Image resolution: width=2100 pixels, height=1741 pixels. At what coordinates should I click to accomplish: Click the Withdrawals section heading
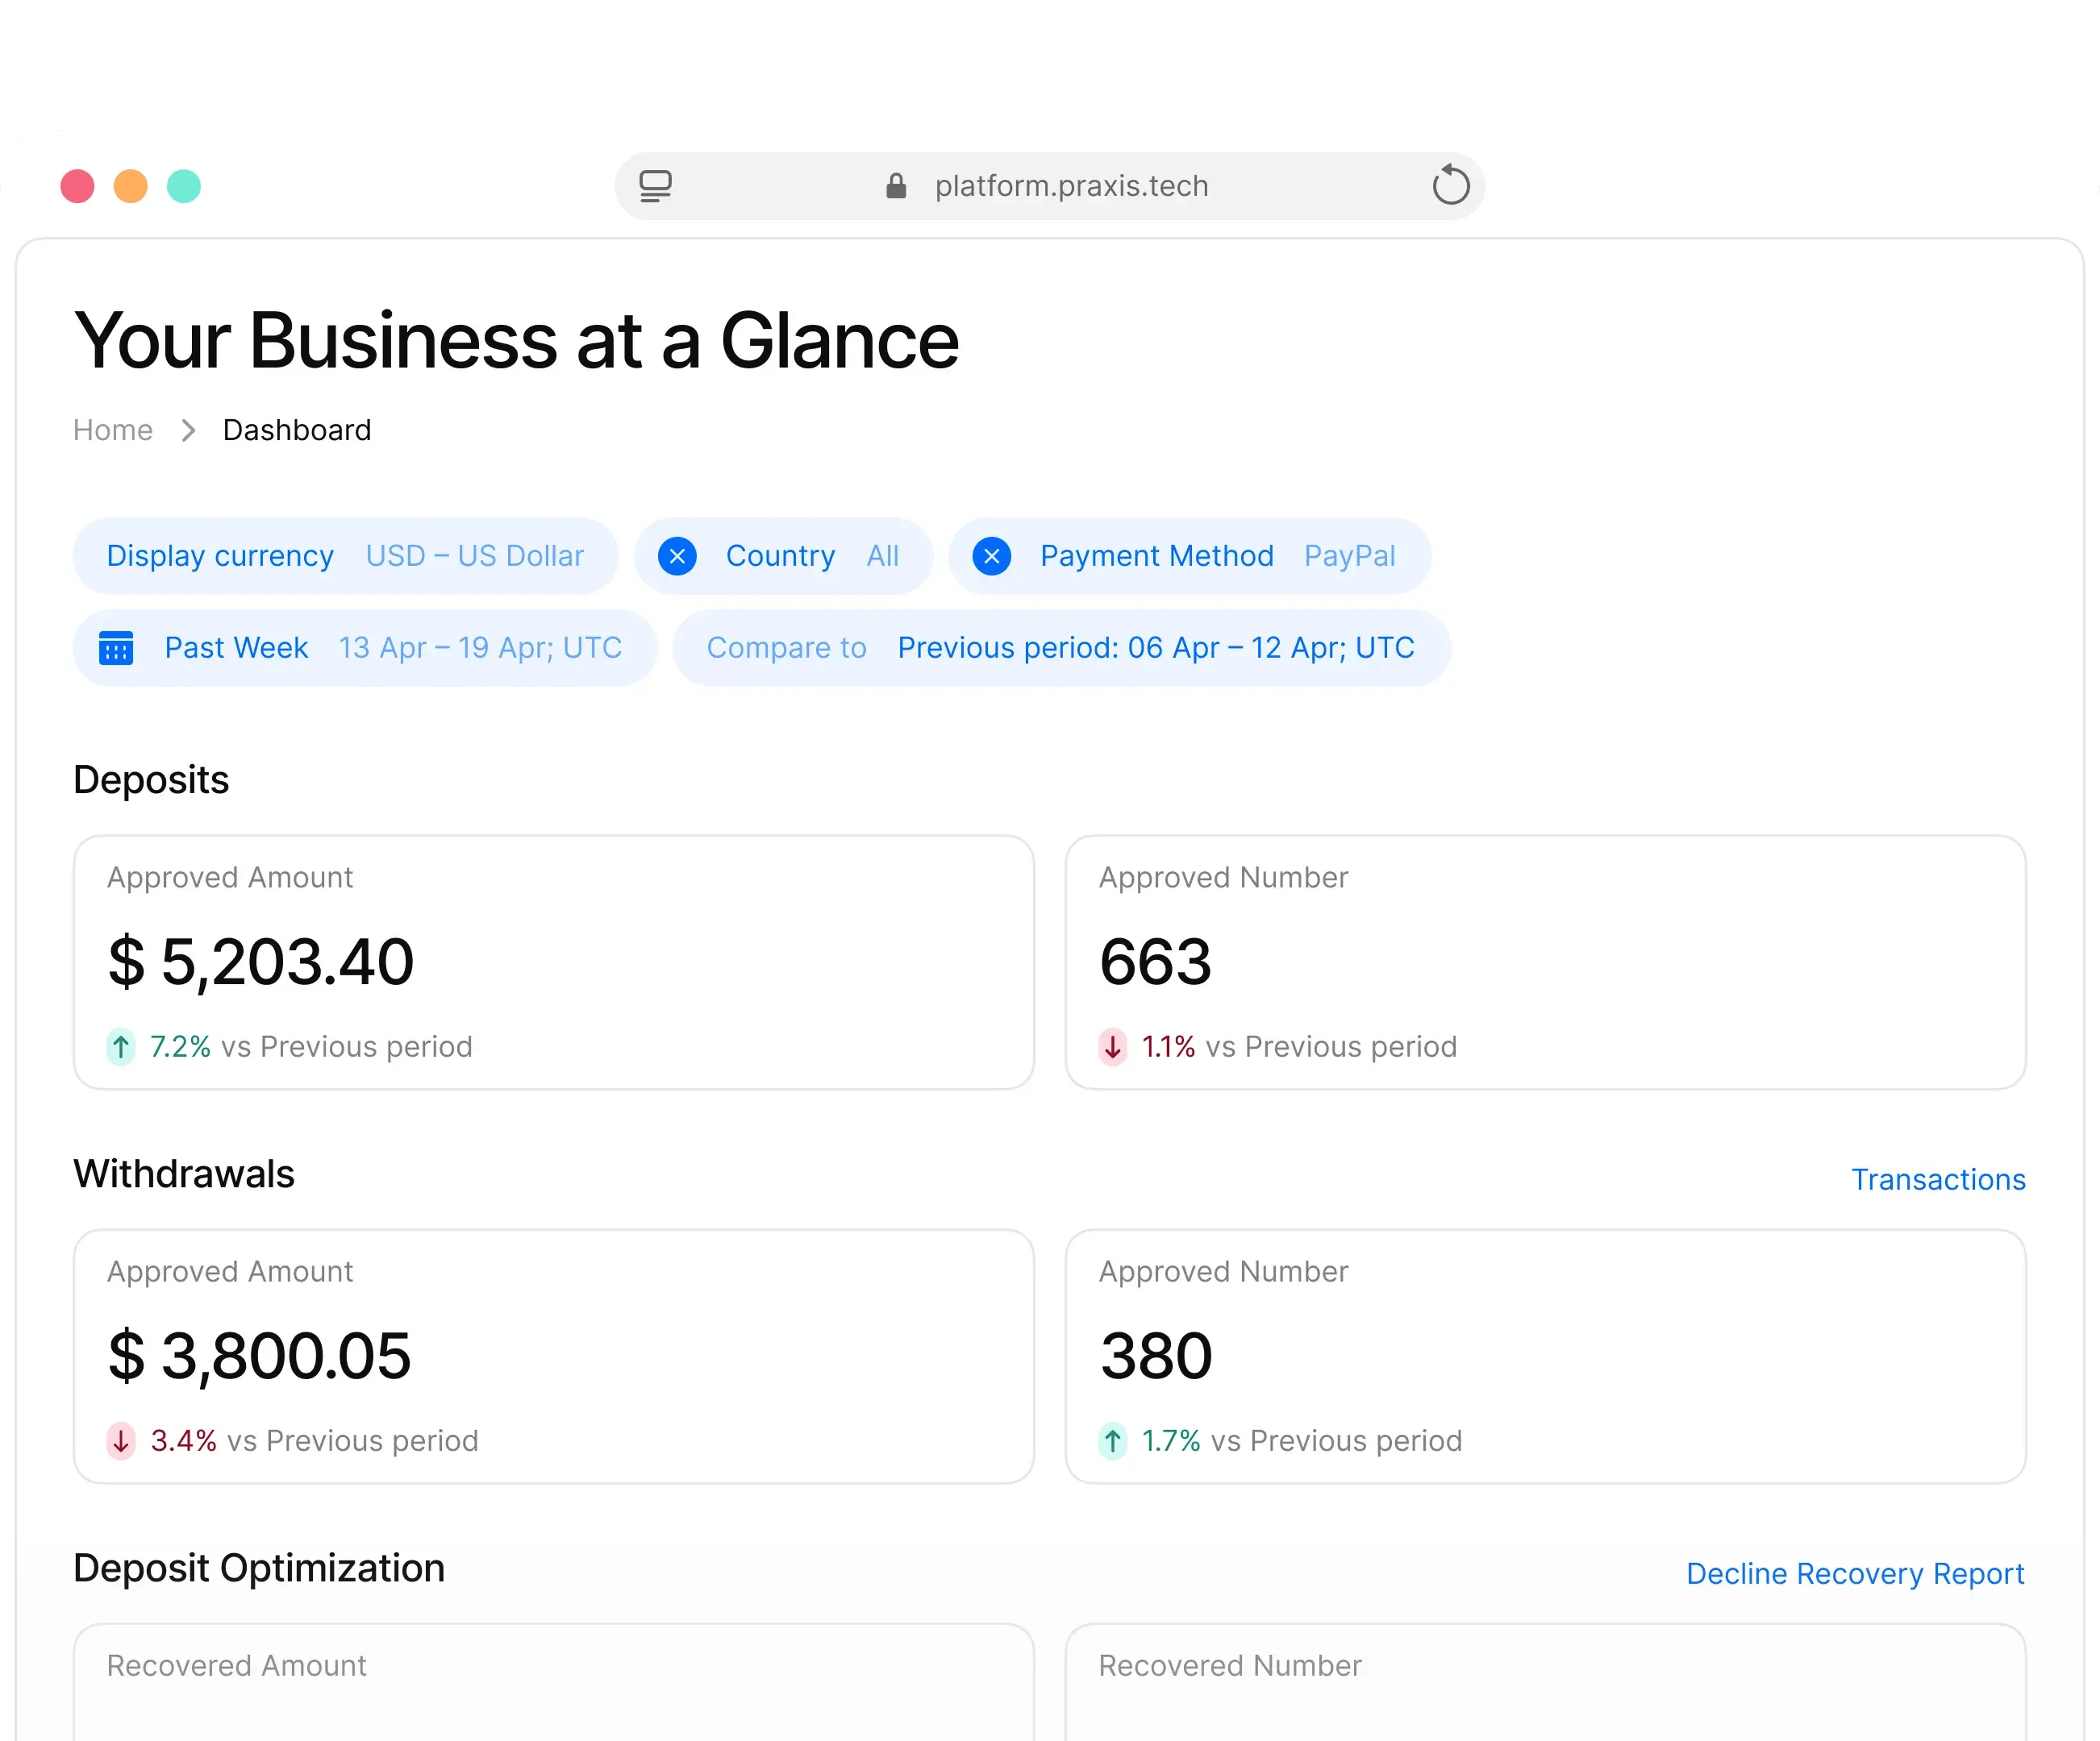tap(184, 1174)
